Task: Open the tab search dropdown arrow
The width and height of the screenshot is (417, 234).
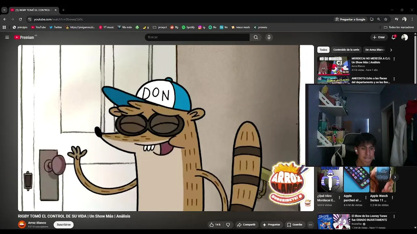Action: point(4,10)
